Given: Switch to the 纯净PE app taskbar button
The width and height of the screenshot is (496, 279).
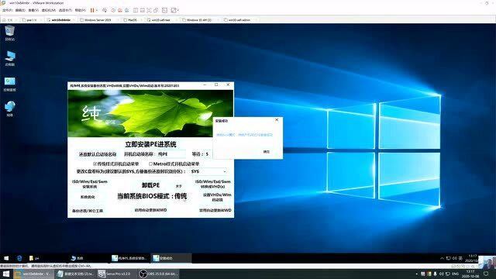Looking at the screenshot, I should [x=129, y=258].
